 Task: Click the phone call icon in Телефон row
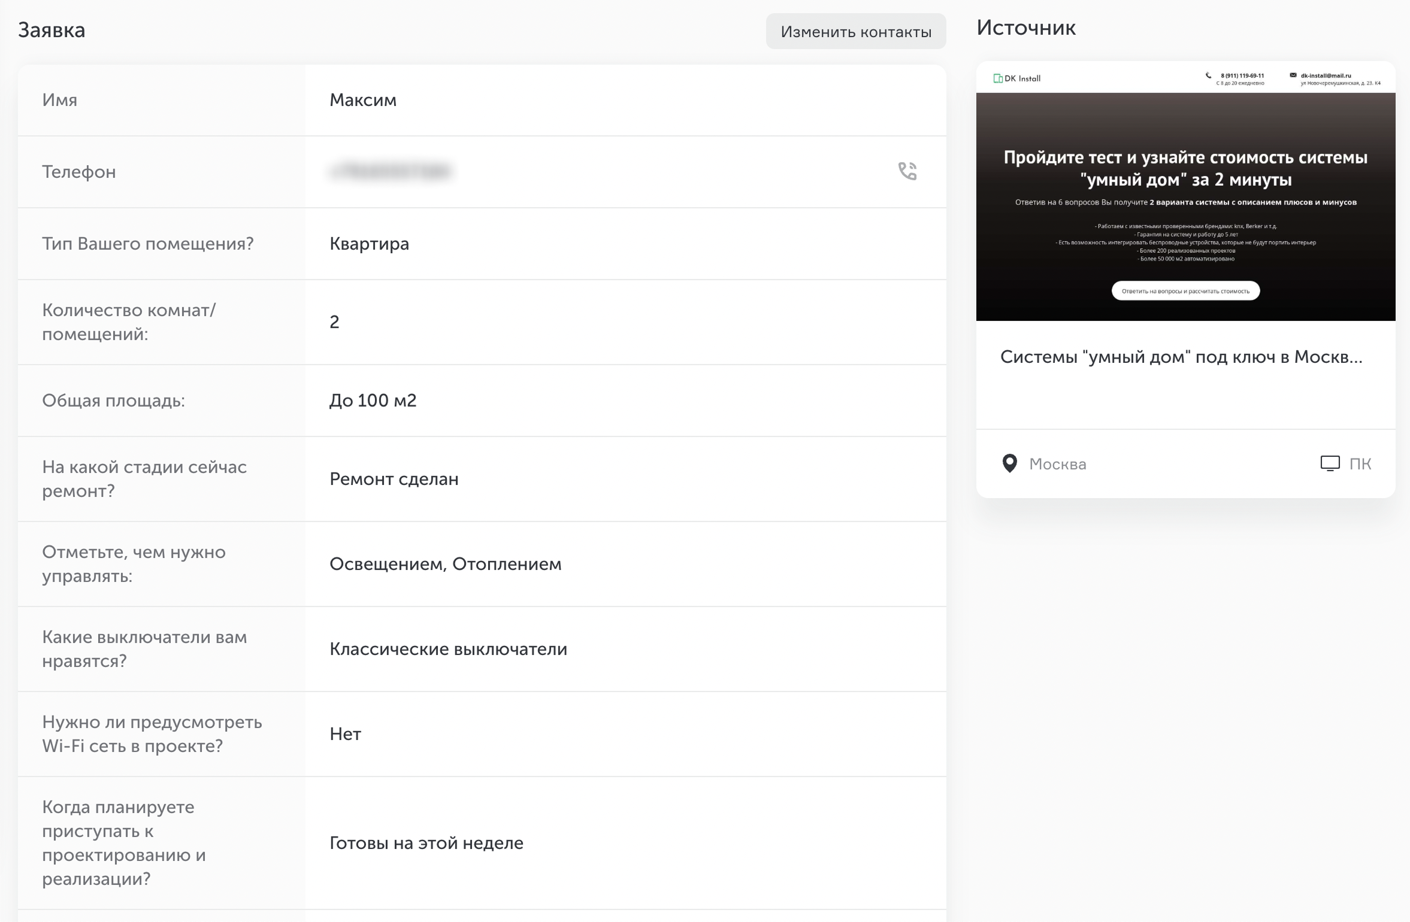pyautogui.click(x=907, y=171)
